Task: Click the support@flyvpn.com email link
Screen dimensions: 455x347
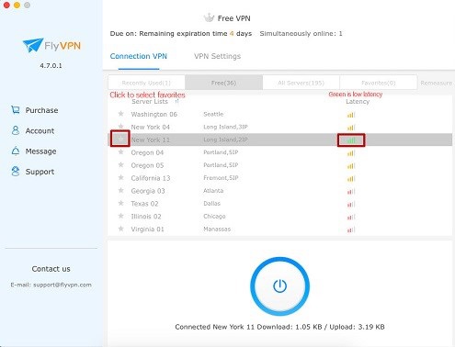Action: point(63,285)
